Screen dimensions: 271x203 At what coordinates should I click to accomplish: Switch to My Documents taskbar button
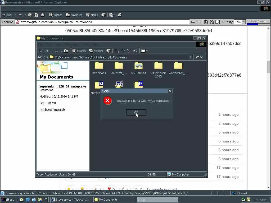coord(115,200)
